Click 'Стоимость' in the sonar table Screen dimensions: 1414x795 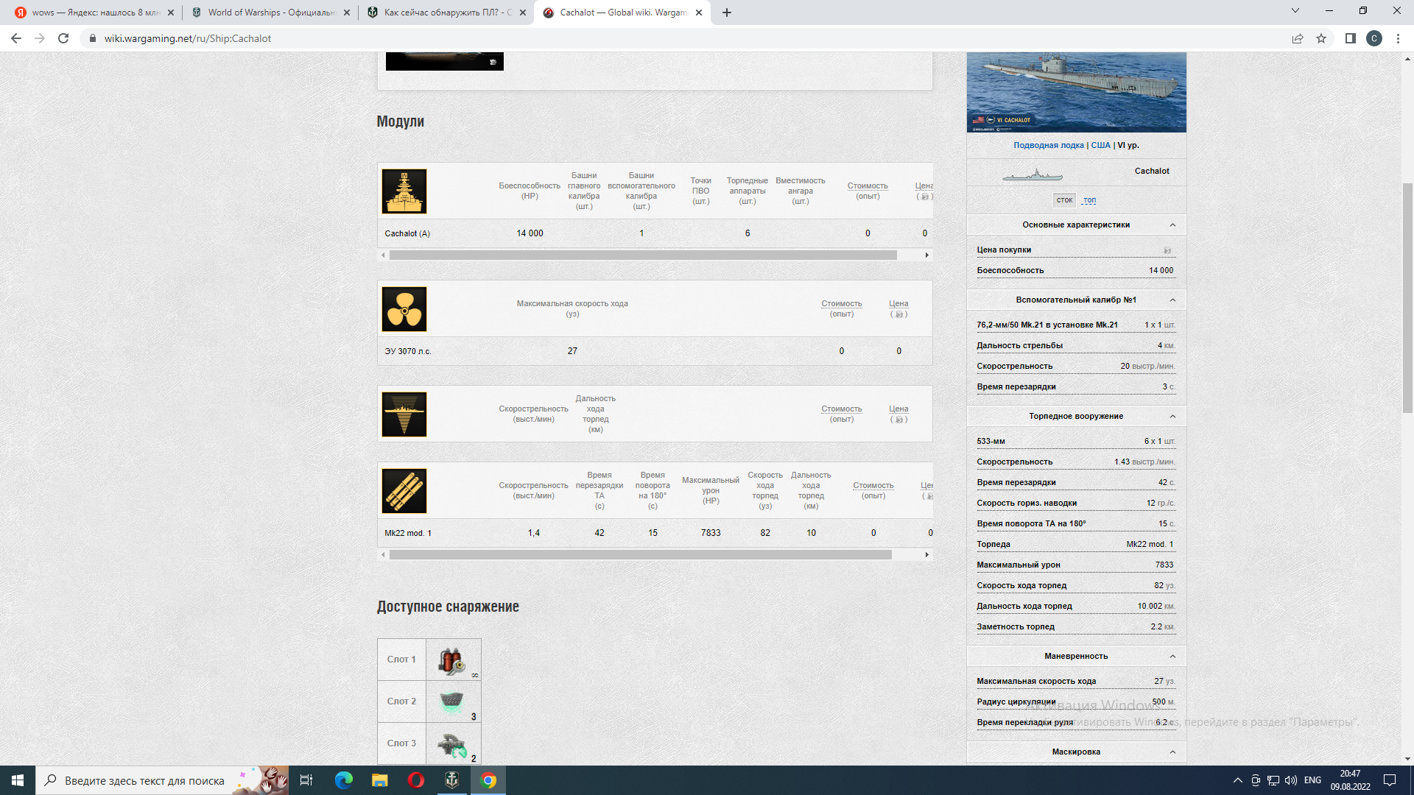pyautogui.click(x=841, y=409)
